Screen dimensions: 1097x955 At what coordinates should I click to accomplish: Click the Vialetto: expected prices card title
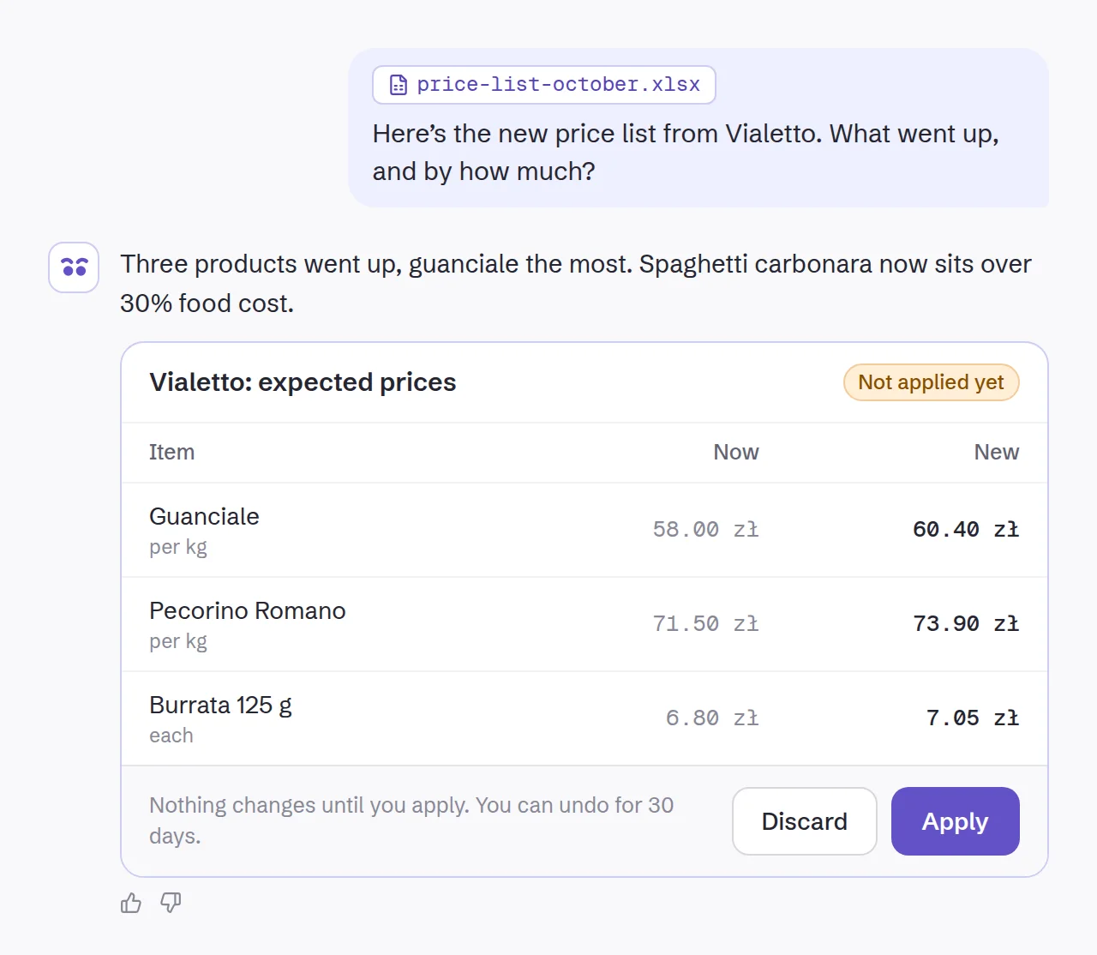[303, 382]
